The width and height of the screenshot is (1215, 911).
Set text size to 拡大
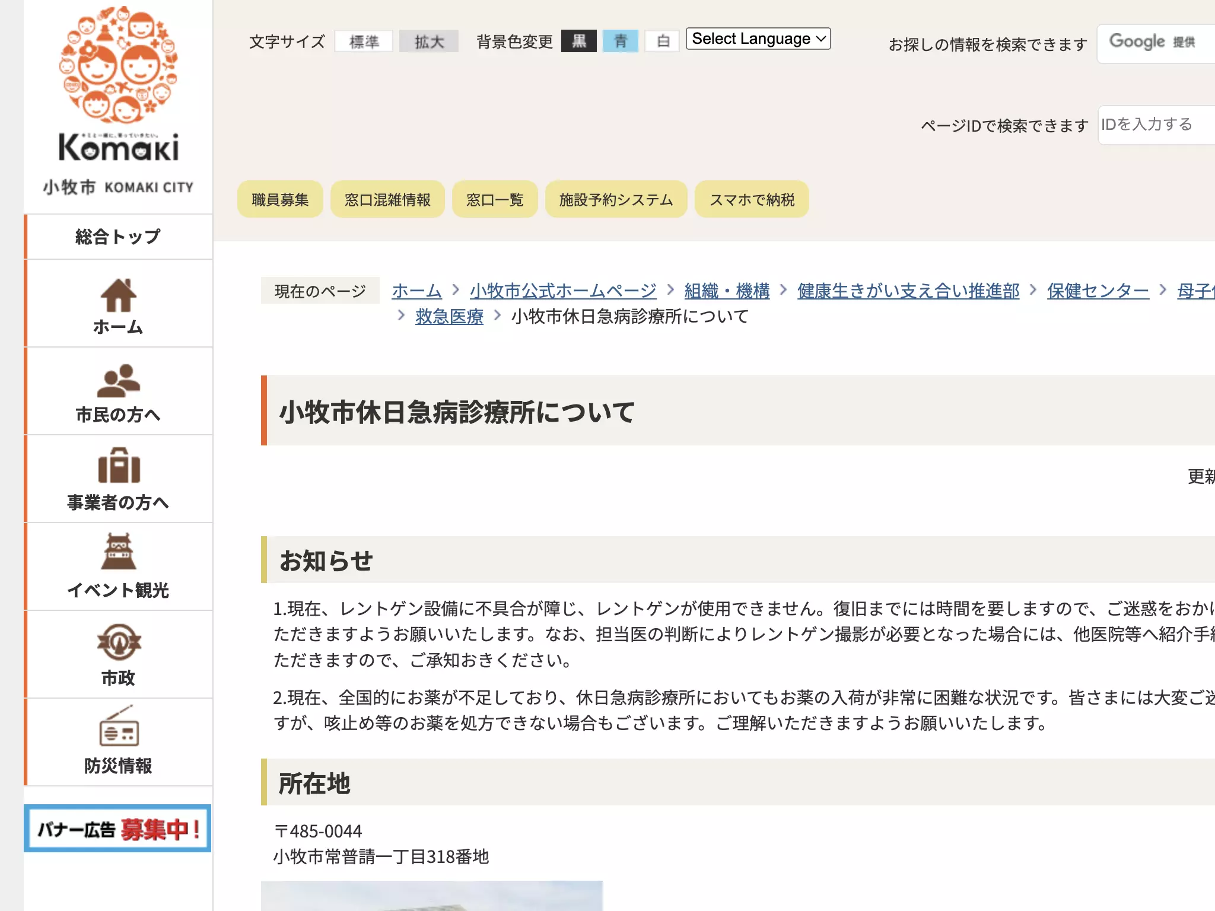(x=429, y=42)
